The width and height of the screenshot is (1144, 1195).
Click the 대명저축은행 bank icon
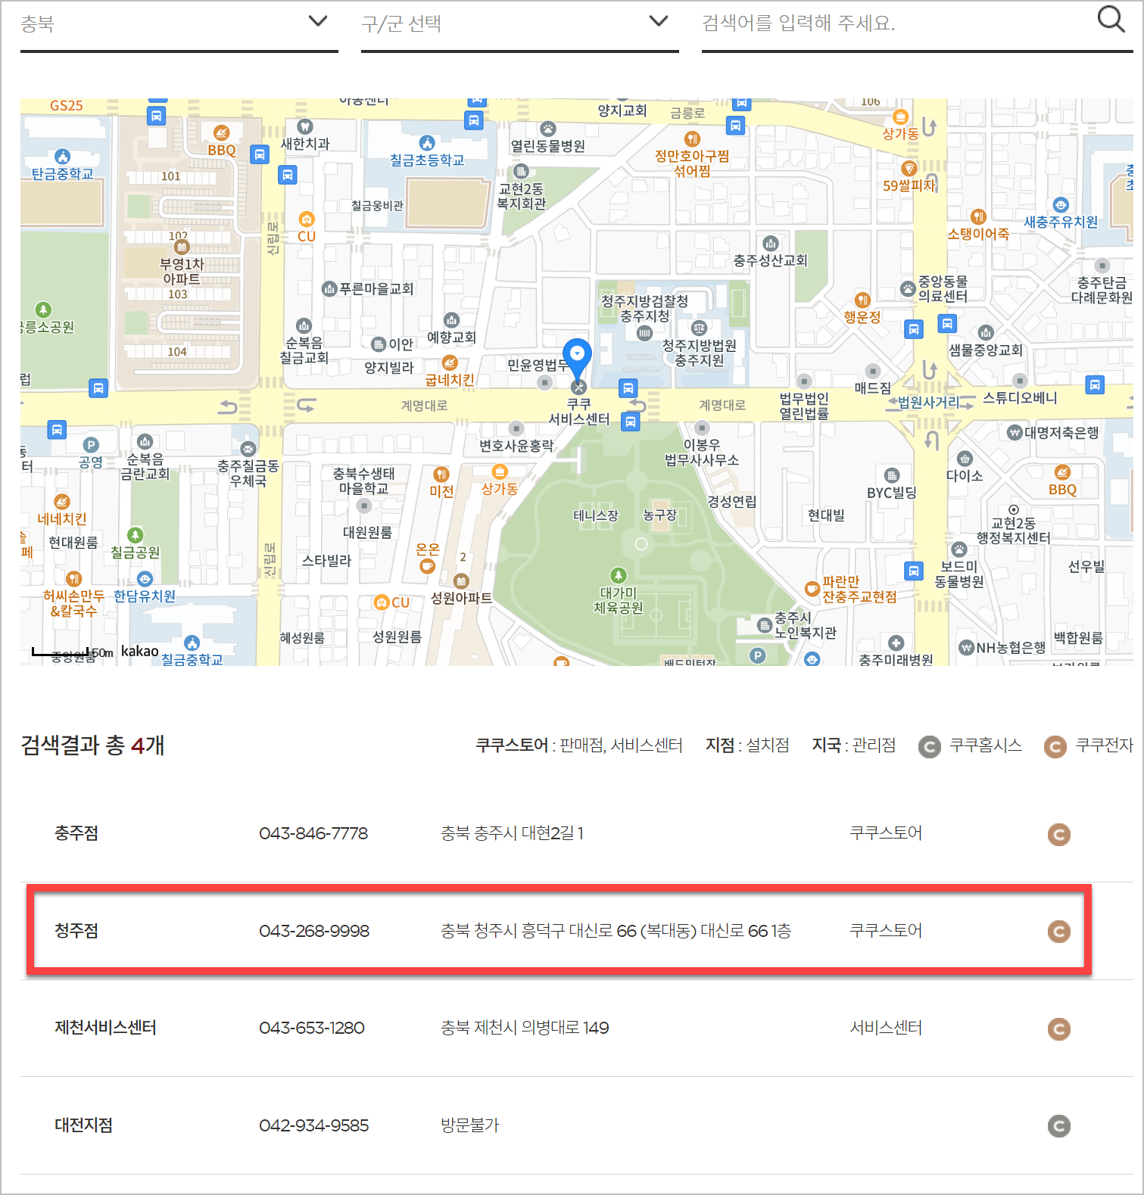[1015, 433]
